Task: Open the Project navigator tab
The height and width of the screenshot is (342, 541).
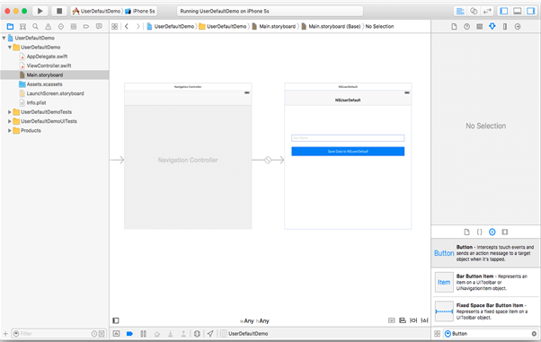Action: click(10, 26)
